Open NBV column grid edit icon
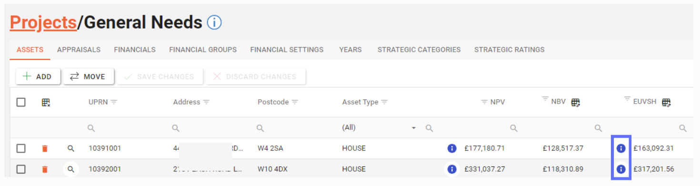 click(575, 102)
